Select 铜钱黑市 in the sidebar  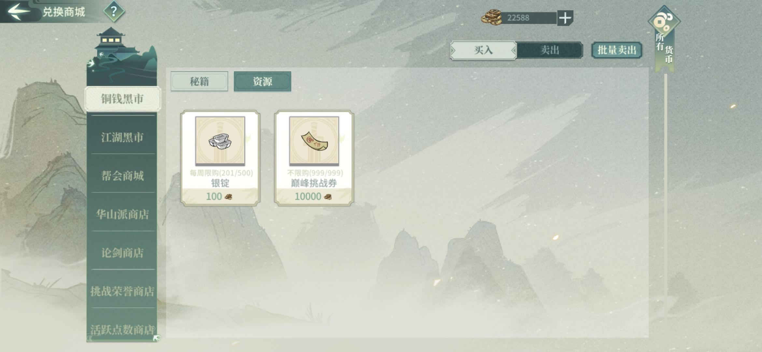122,99
